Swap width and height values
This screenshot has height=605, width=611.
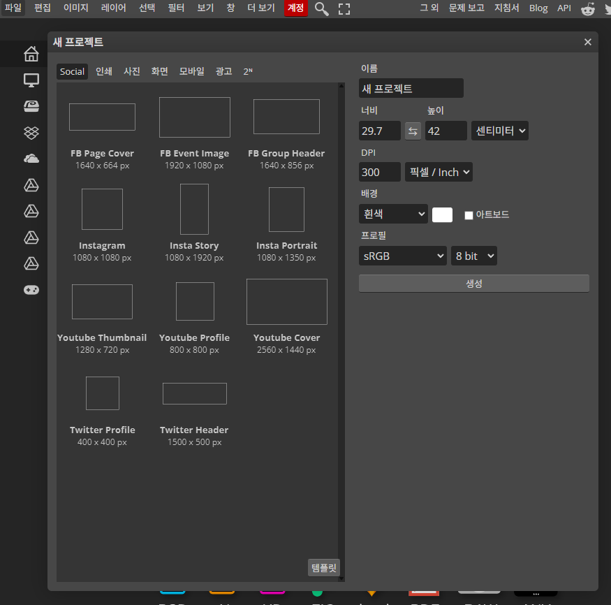click(x=413, y=131)
